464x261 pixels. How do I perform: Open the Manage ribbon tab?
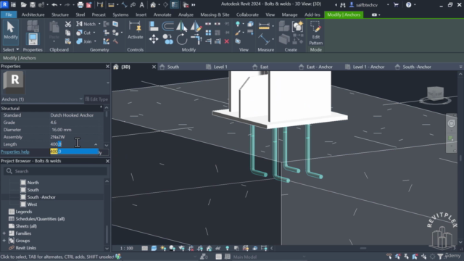[x=289, y=14]
